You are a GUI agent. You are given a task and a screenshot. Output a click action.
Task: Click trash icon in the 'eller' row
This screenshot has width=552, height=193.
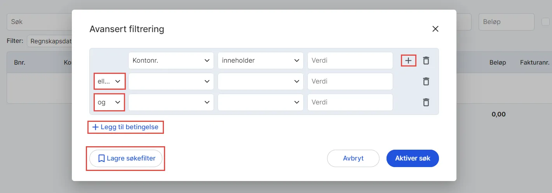coord(426,82)
